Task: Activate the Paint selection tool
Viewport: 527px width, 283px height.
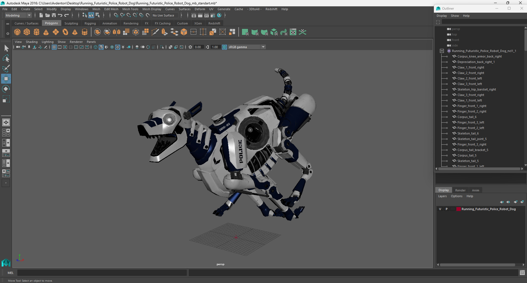Action: point(6,68)
